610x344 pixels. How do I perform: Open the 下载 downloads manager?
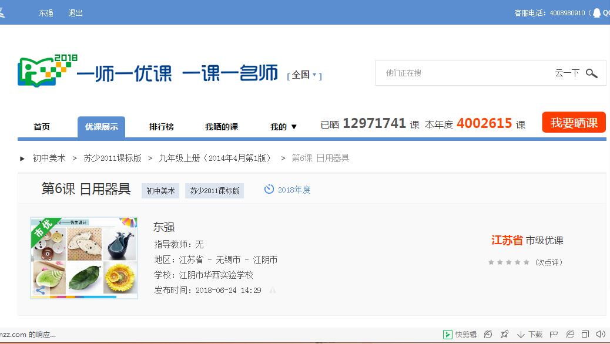pos(529,335)
